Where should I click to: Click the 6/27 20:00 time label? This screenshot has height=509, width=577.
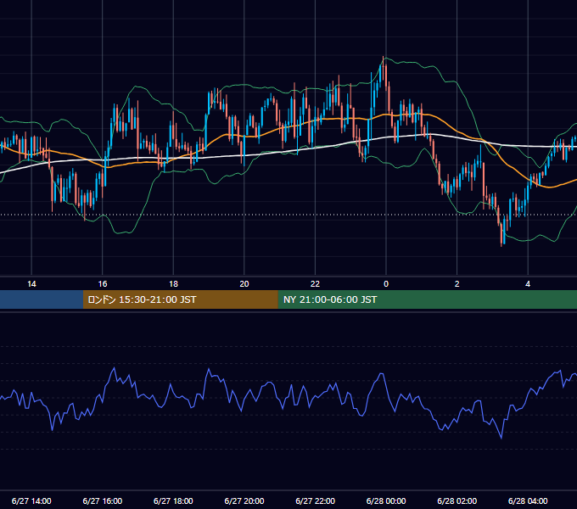click(x=244, y=501)
